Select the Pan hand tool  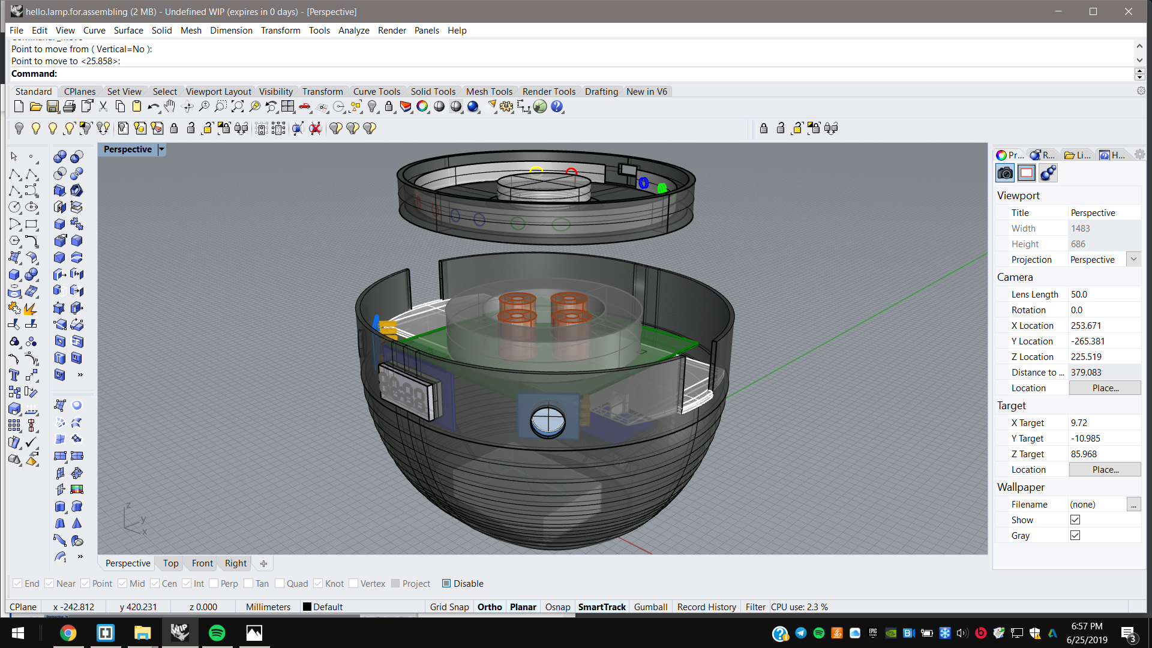[170, 107]
